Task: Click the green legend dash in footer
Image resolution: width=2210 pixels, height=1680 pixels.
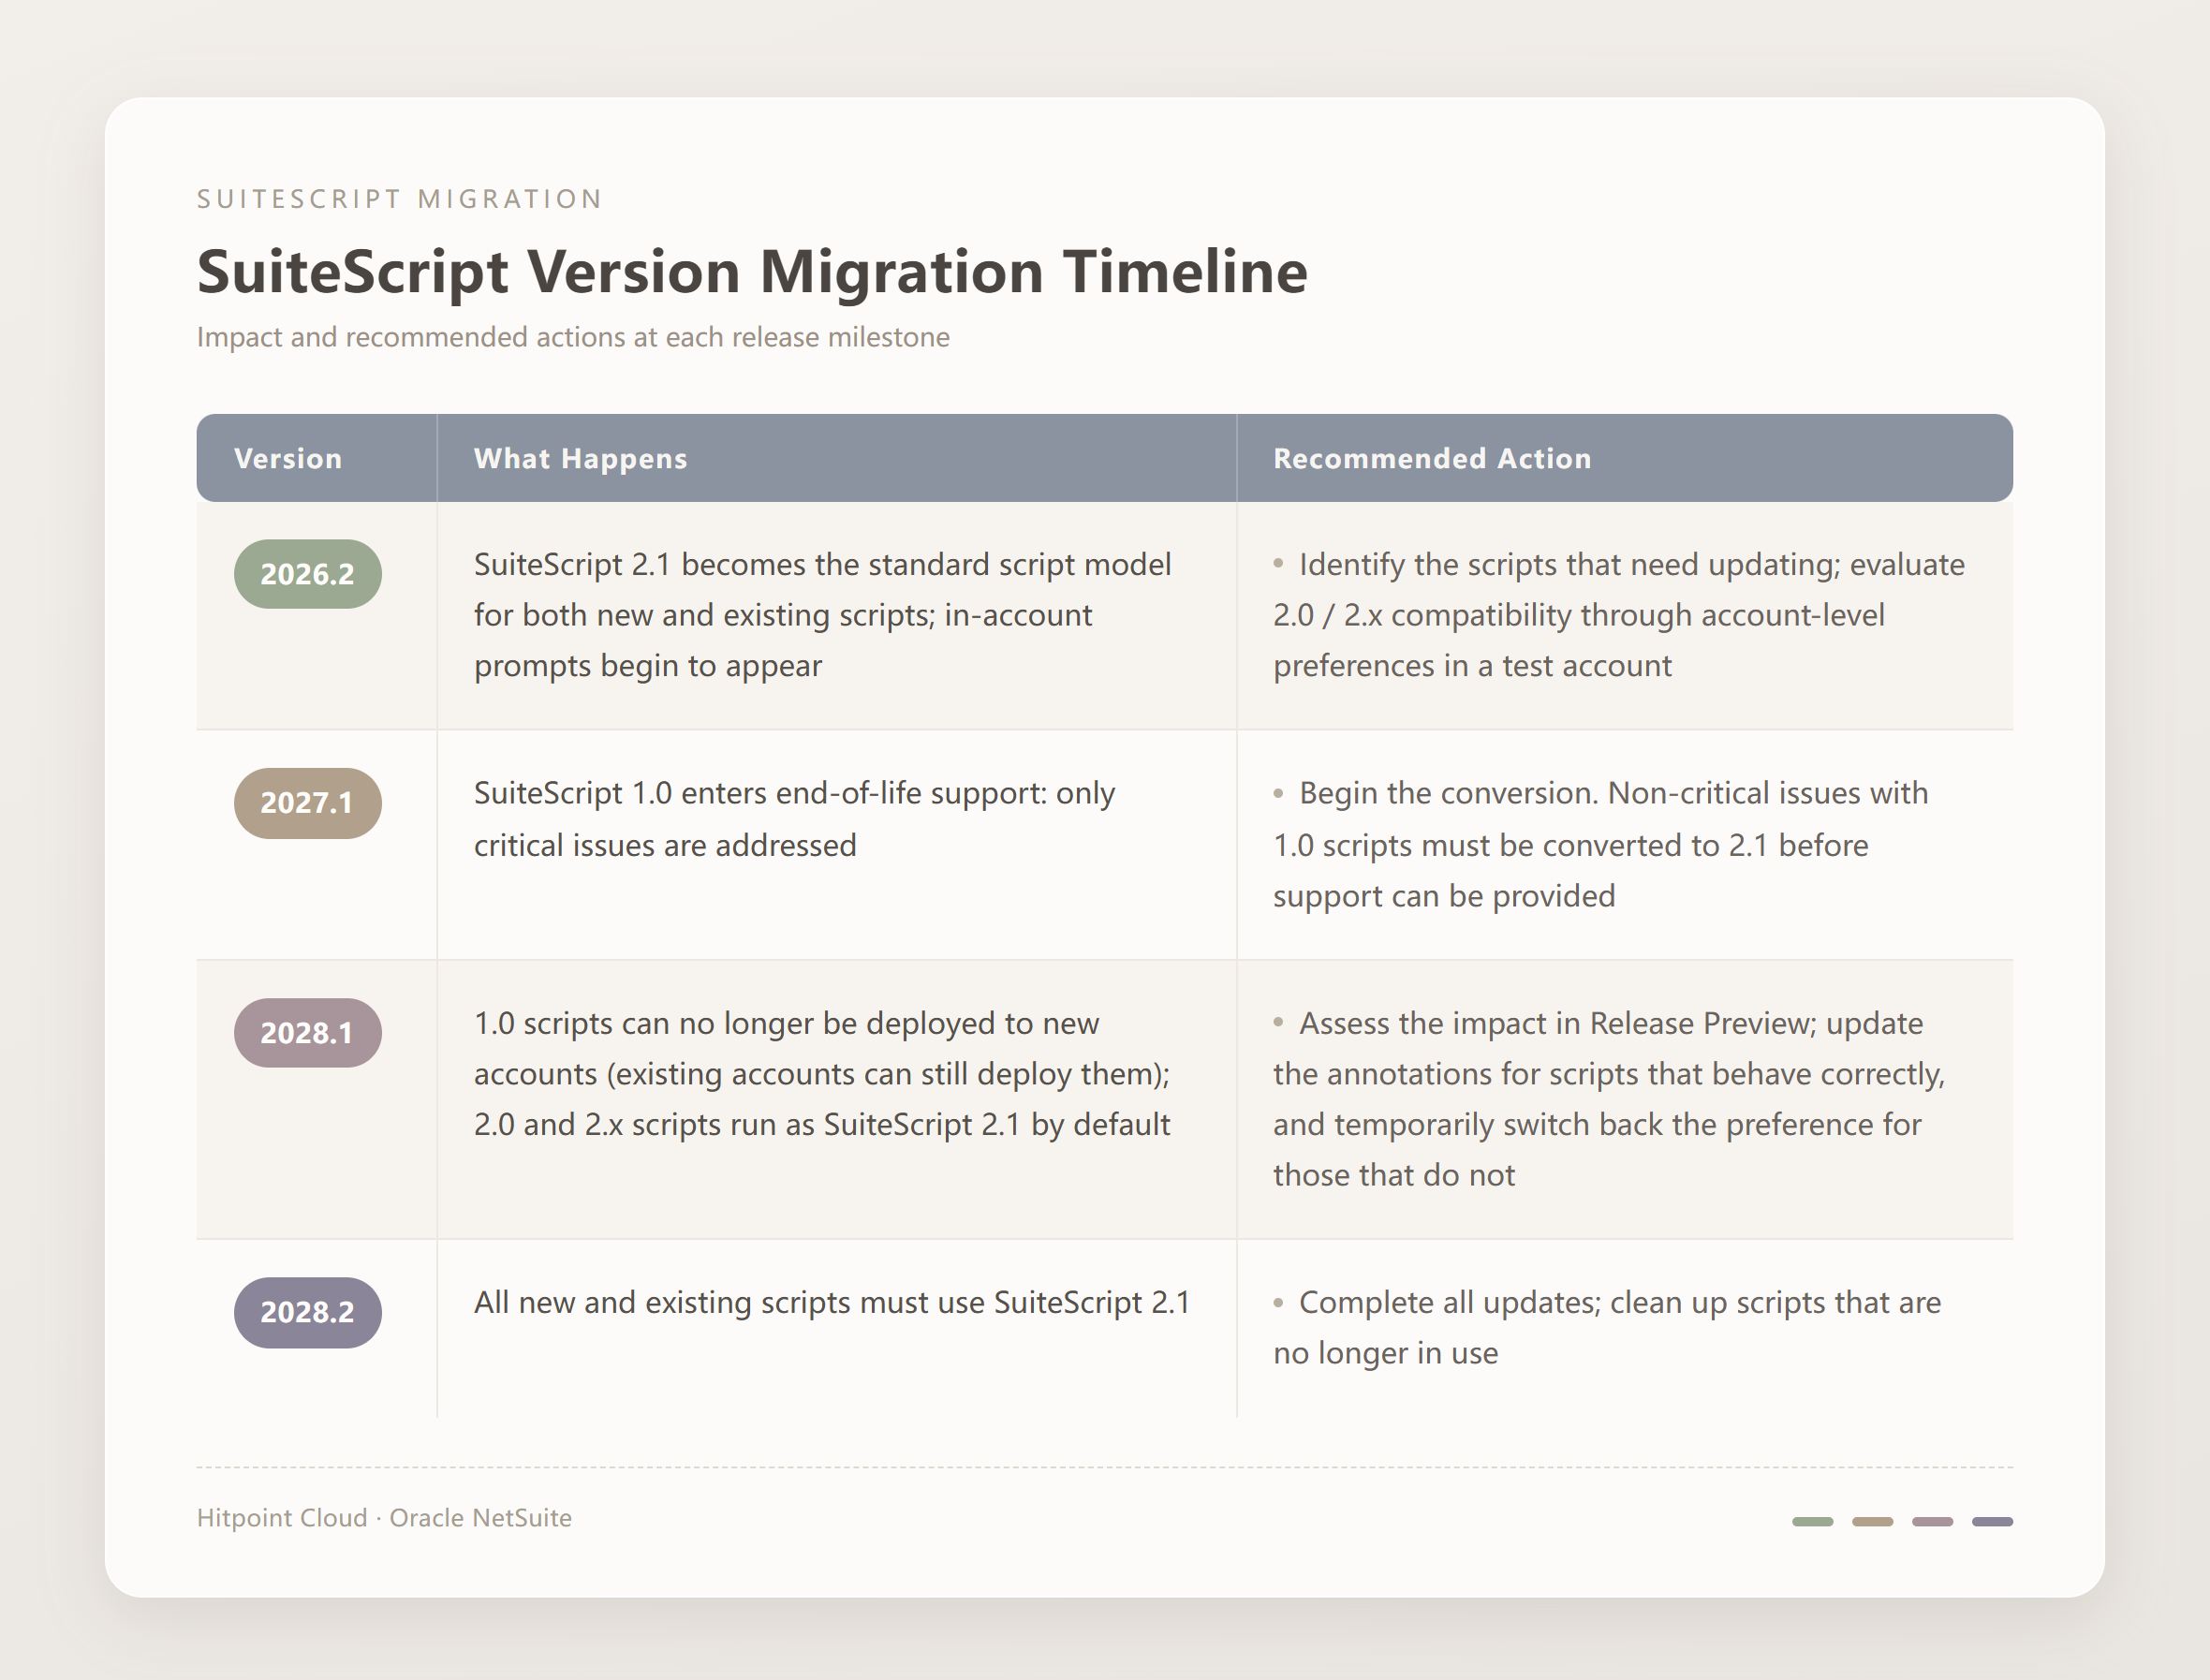Action: 1812,1521
